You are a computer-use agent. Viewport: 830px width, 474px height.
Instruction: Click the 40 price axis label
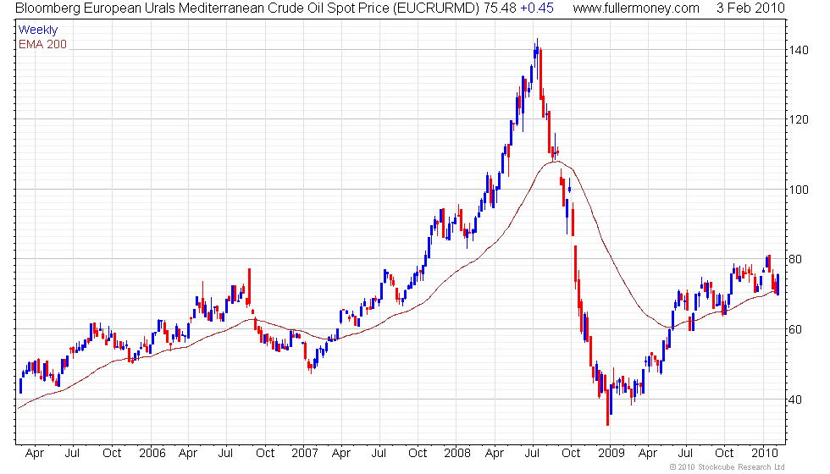click(795, 400)
